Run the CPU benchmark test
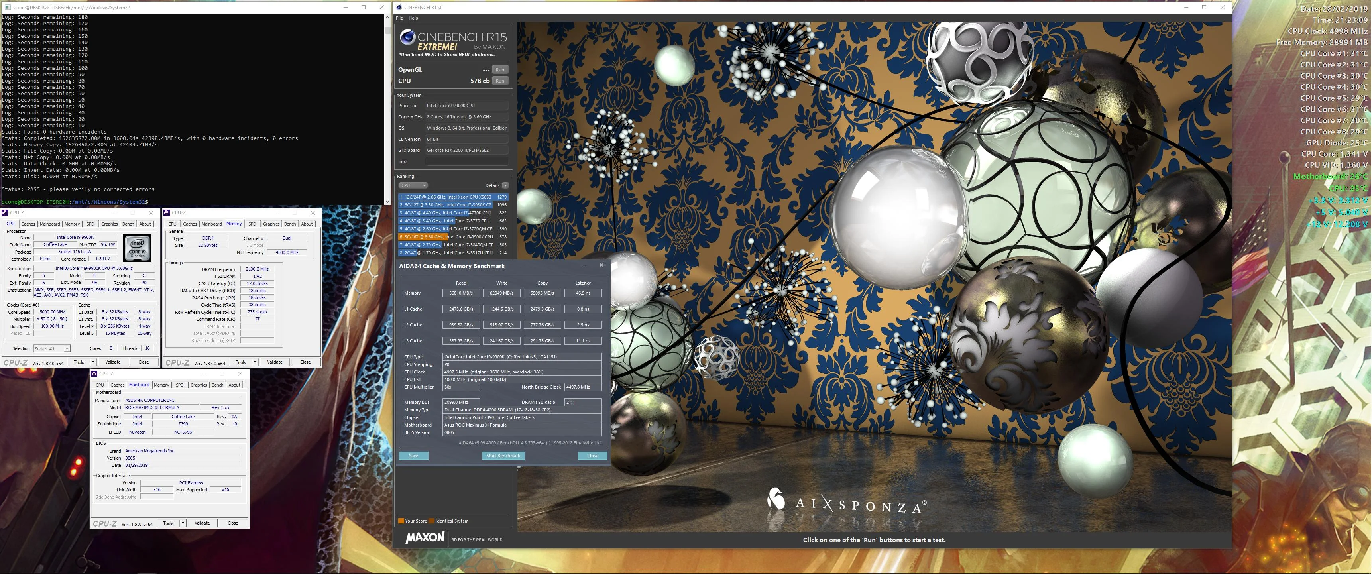 click(499, 81)
